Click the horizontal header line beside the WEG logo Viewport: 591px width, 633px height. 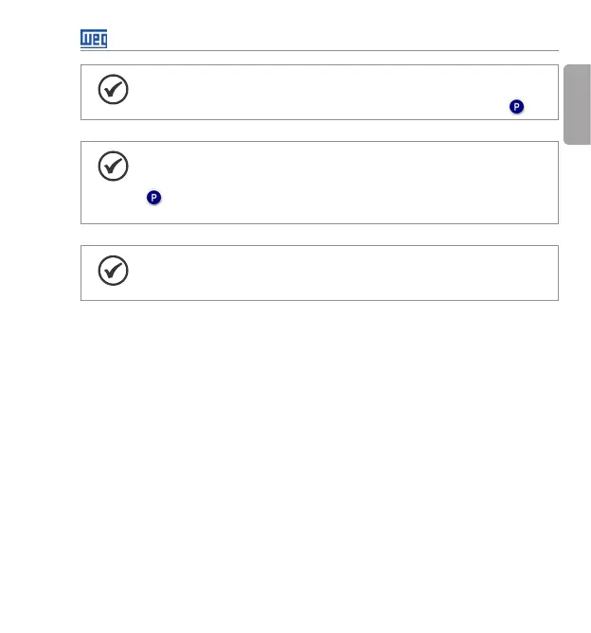point(331,50)
